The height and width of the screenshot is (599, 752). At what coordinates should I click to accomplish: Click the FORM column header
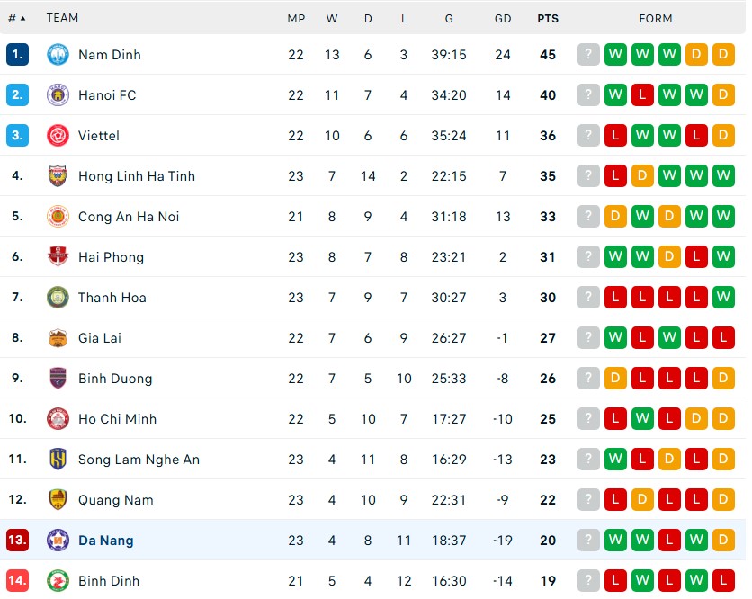(656, 18)
